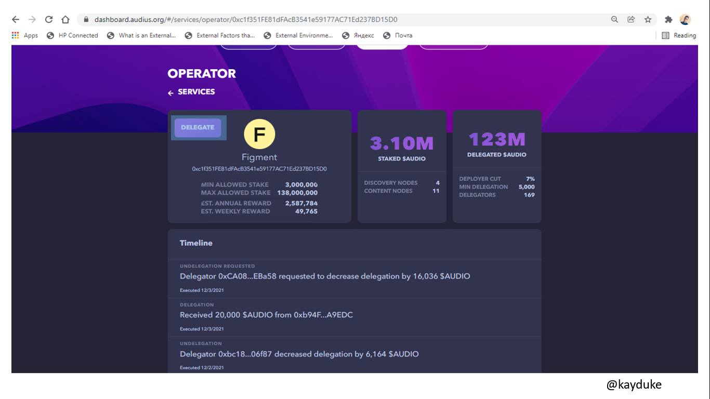This screenshot has height=399, width=710.
Task: Click the 123M delegated $AUDIO figure
Action: (x=497, y=139)
